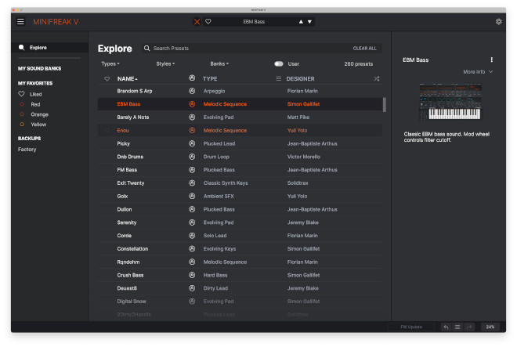Open the history list icon in the bottom bar
Viewport: 517px width, 347px height.
[457, 327]
